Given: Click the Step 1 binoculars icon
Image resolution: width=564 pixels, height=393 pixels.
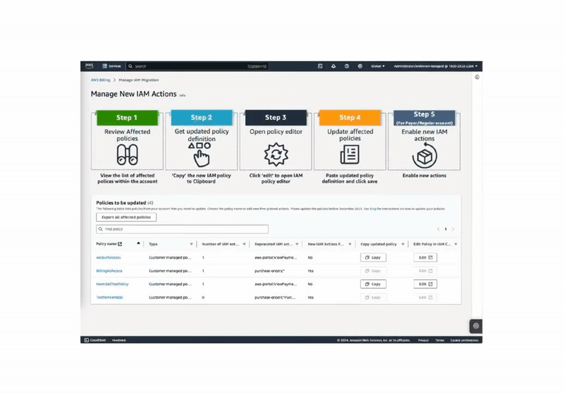Looking at the screenshot, I should pyautogui.click(x=128, y=155).
